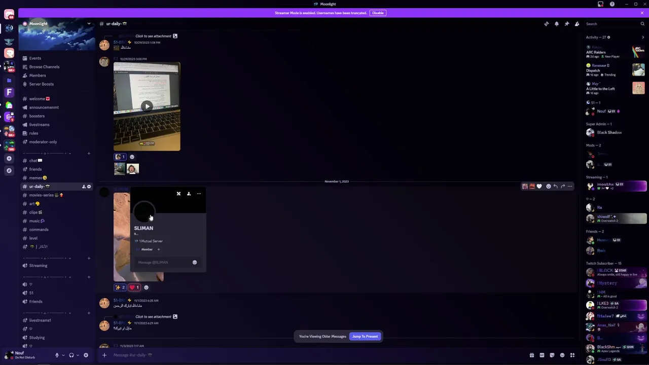649x365 pixels.
Task: Open the Help question mark icon
Action: [612, 4]
